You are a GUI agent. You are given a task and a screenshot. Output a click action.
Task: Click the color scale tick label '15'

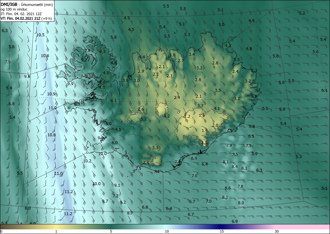[x=222, y=232]
